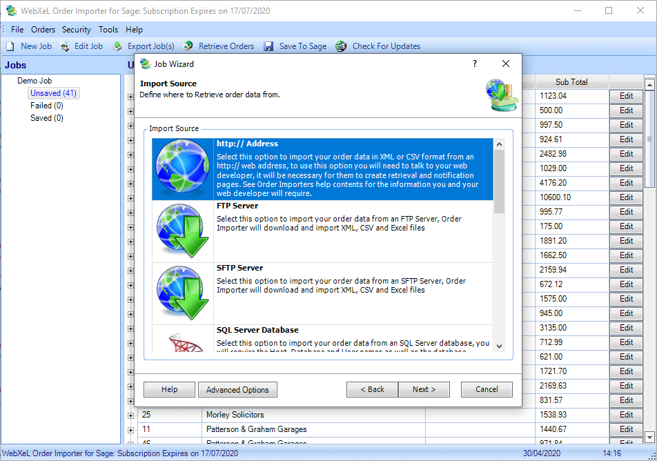Click the Retrieve Orders toolbar label
This screenshot has width=657, height=461.
226,46
